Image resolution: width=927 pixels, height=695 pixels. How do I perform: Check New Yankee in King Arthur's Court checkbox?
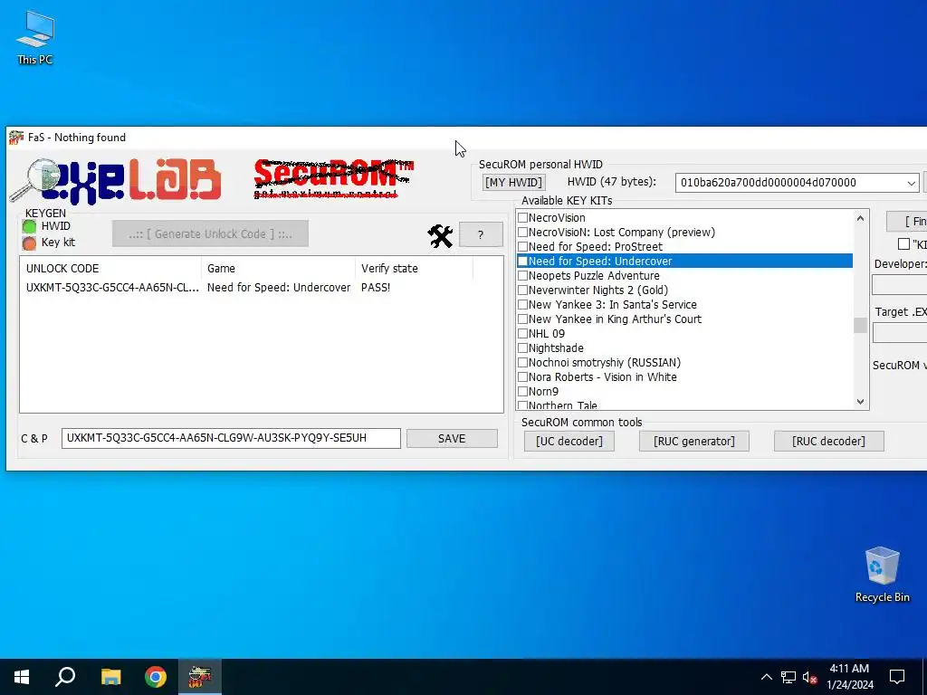pyautogui.click(x=522, y=319)
